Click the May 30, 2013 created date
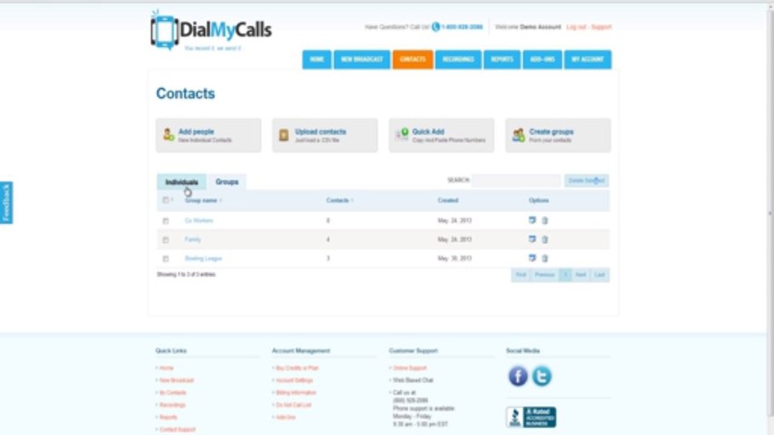The width and height of the screenshot is (774, 435). pyautogui.click(x=454, y=259)
